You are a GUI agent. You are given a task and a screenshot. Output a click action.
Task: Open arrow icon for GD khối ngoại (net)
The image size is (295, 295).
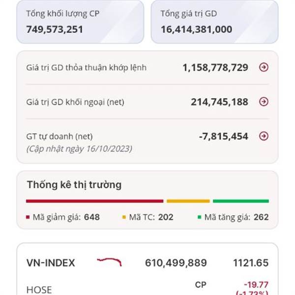[x=264, y=102]
